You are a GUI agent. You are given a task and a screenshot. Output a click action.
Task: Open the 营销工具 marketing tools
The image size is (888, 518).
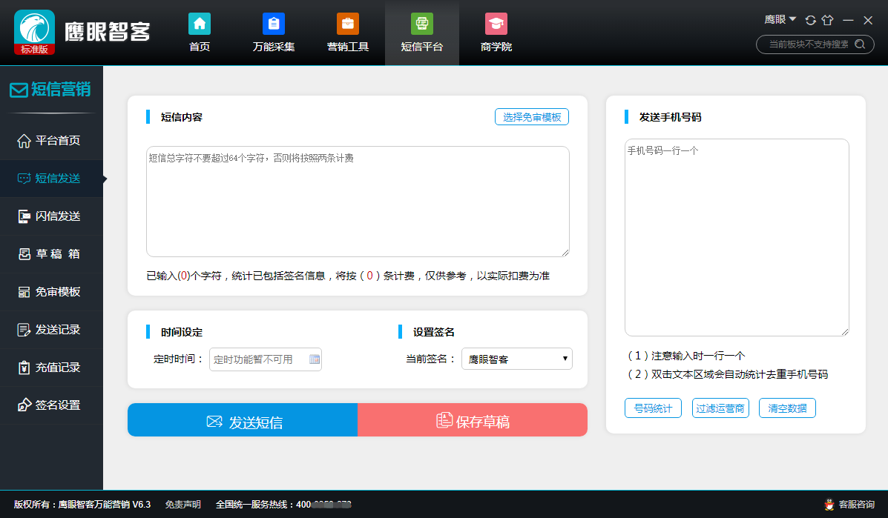[348, 33]
